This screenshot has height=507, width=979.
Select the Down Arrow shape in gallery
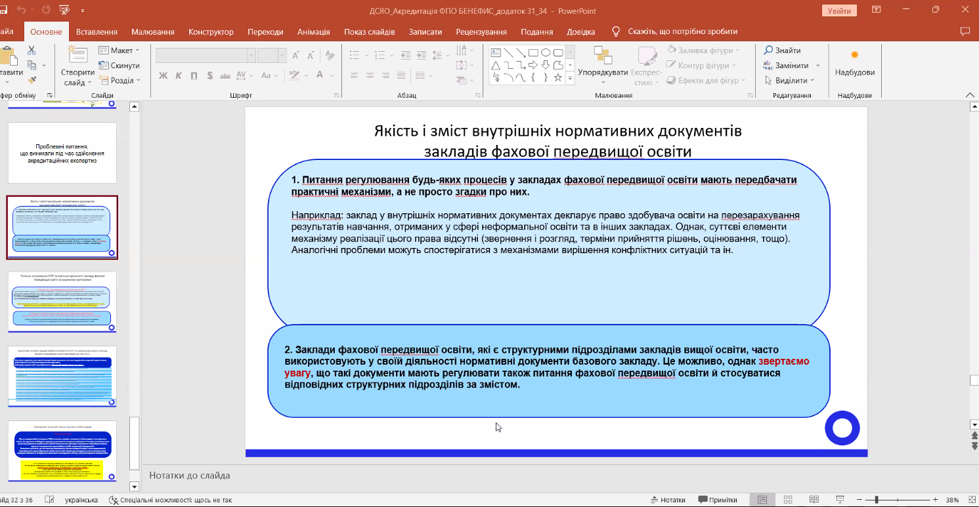[x=546, y=65]
